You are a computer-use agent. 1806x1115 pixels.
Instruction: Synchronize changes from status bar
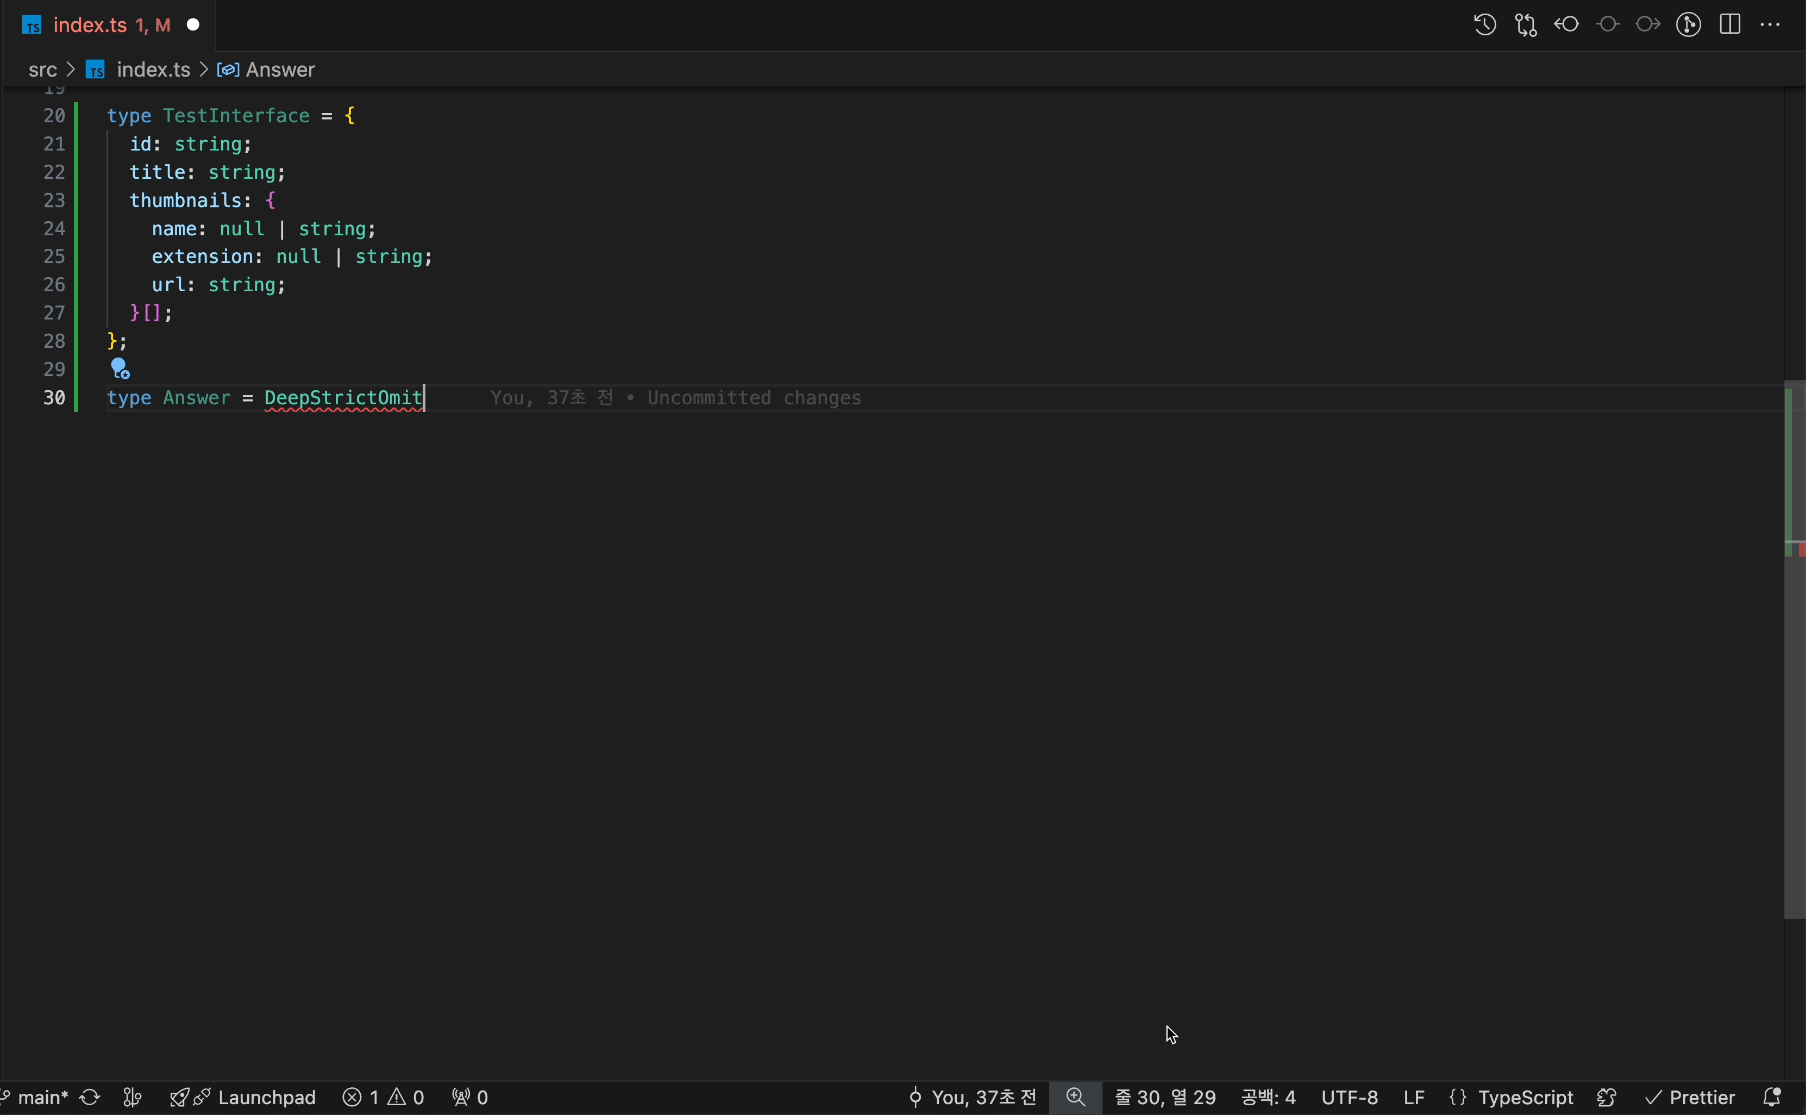90,1097
